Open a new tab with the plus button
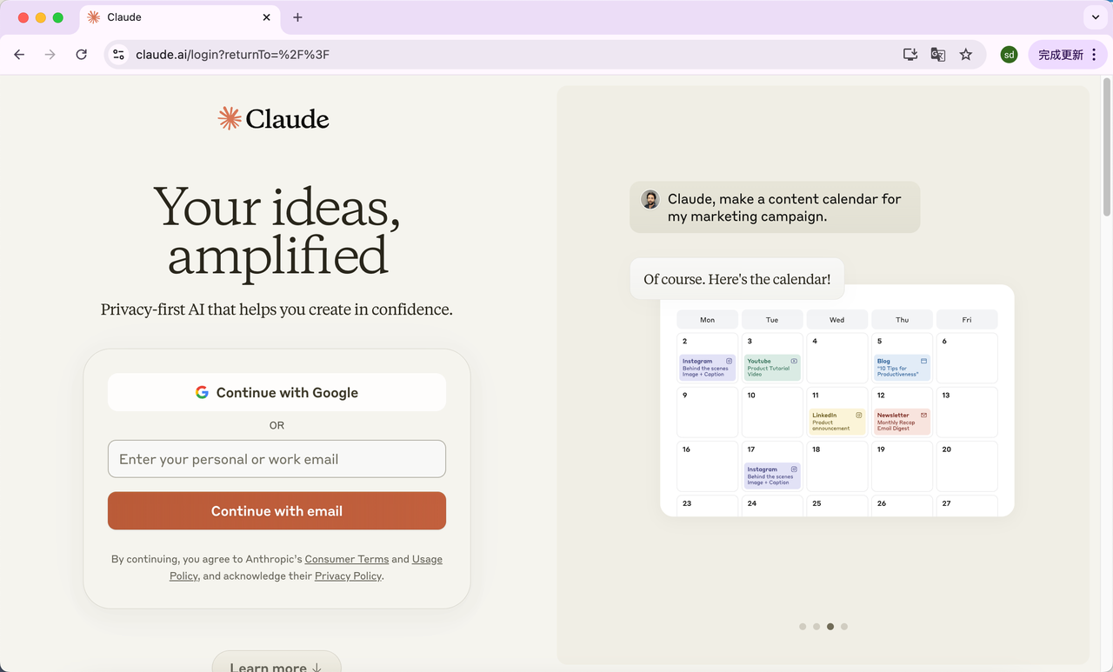Screen dimensions: 1113x672 tap(297, 17)
